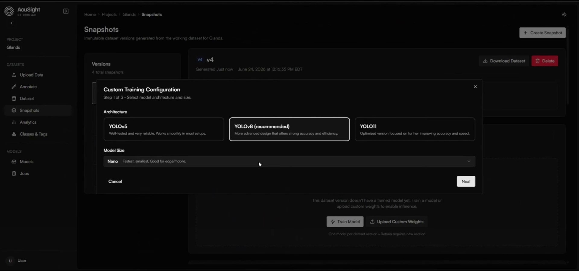Viewport: 579px width, 271px height.
Task: Click the Analytics bar chart icon
Action: coord(14,122)
